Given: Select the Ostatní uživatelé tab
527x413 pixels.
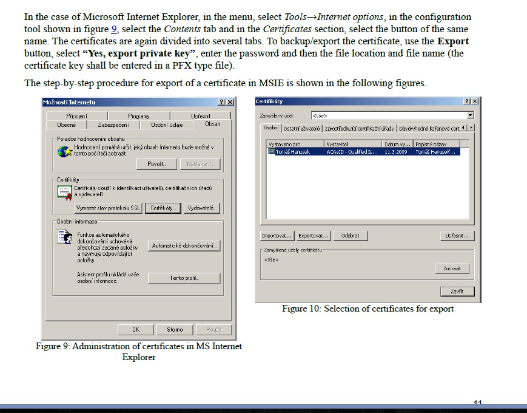Looking at the screenshot, I should pos(302,128).
